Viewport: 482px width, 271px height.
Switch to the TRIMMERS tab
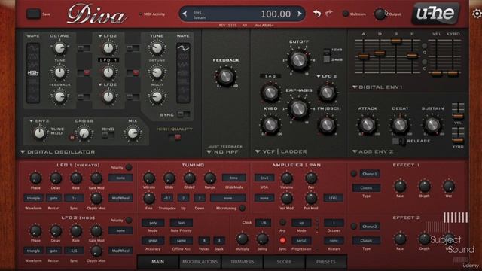point(243,262)
